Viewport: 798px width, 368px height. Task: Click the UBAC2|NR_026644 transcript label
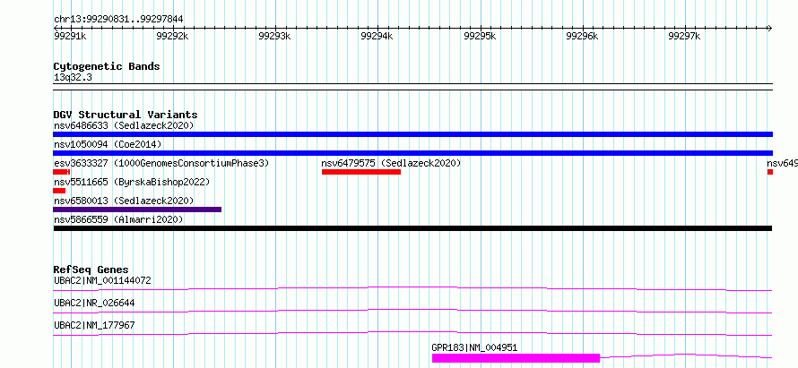(94, 303)
